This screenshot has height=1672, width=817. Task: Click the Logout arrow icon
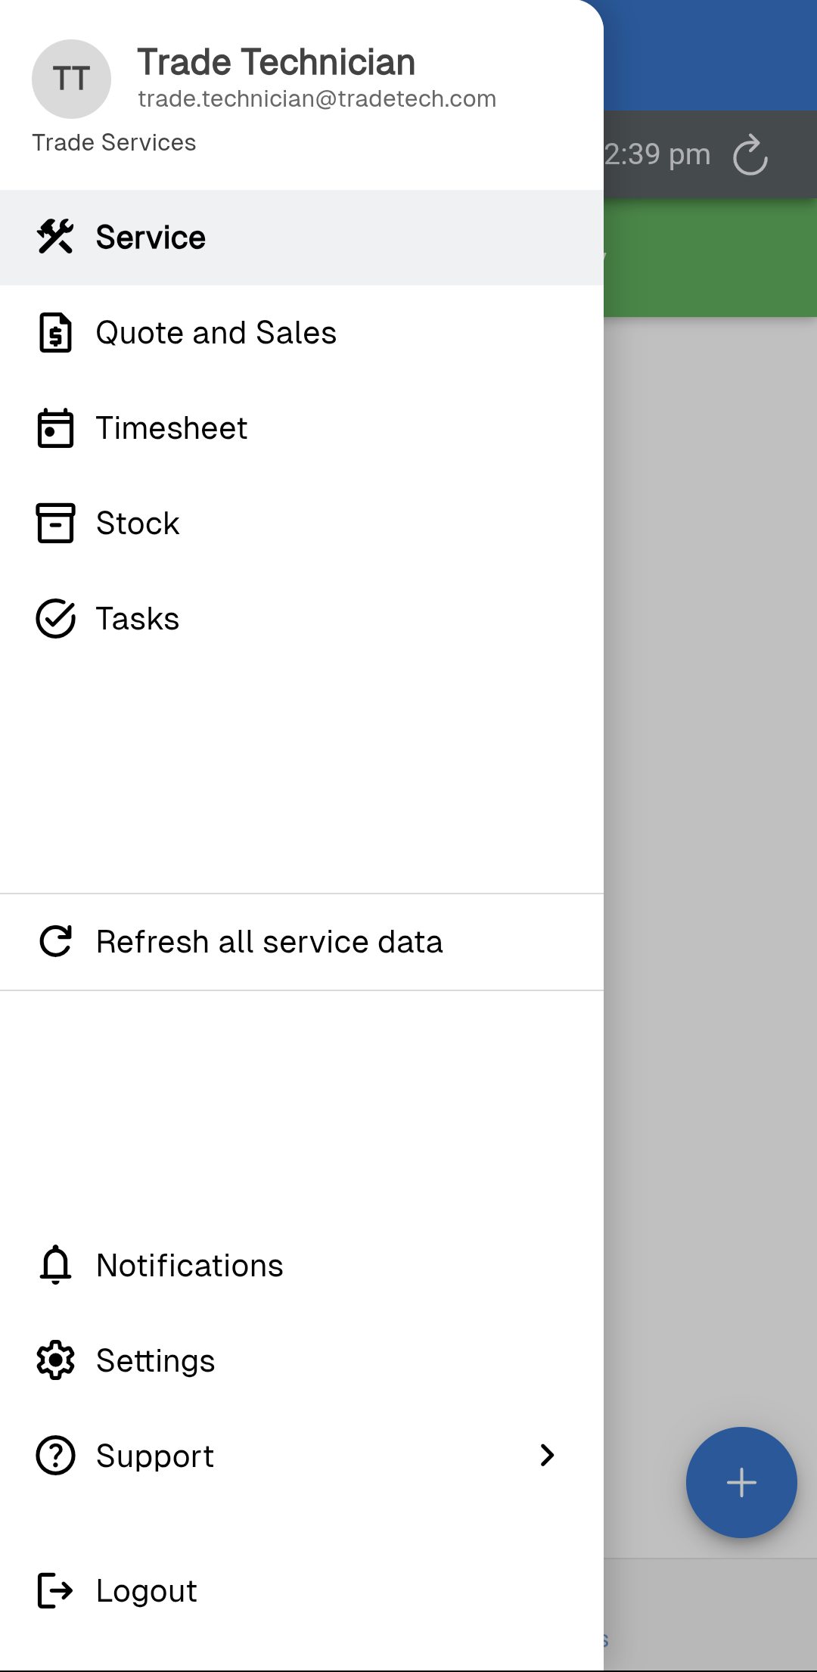[55, 1590]
